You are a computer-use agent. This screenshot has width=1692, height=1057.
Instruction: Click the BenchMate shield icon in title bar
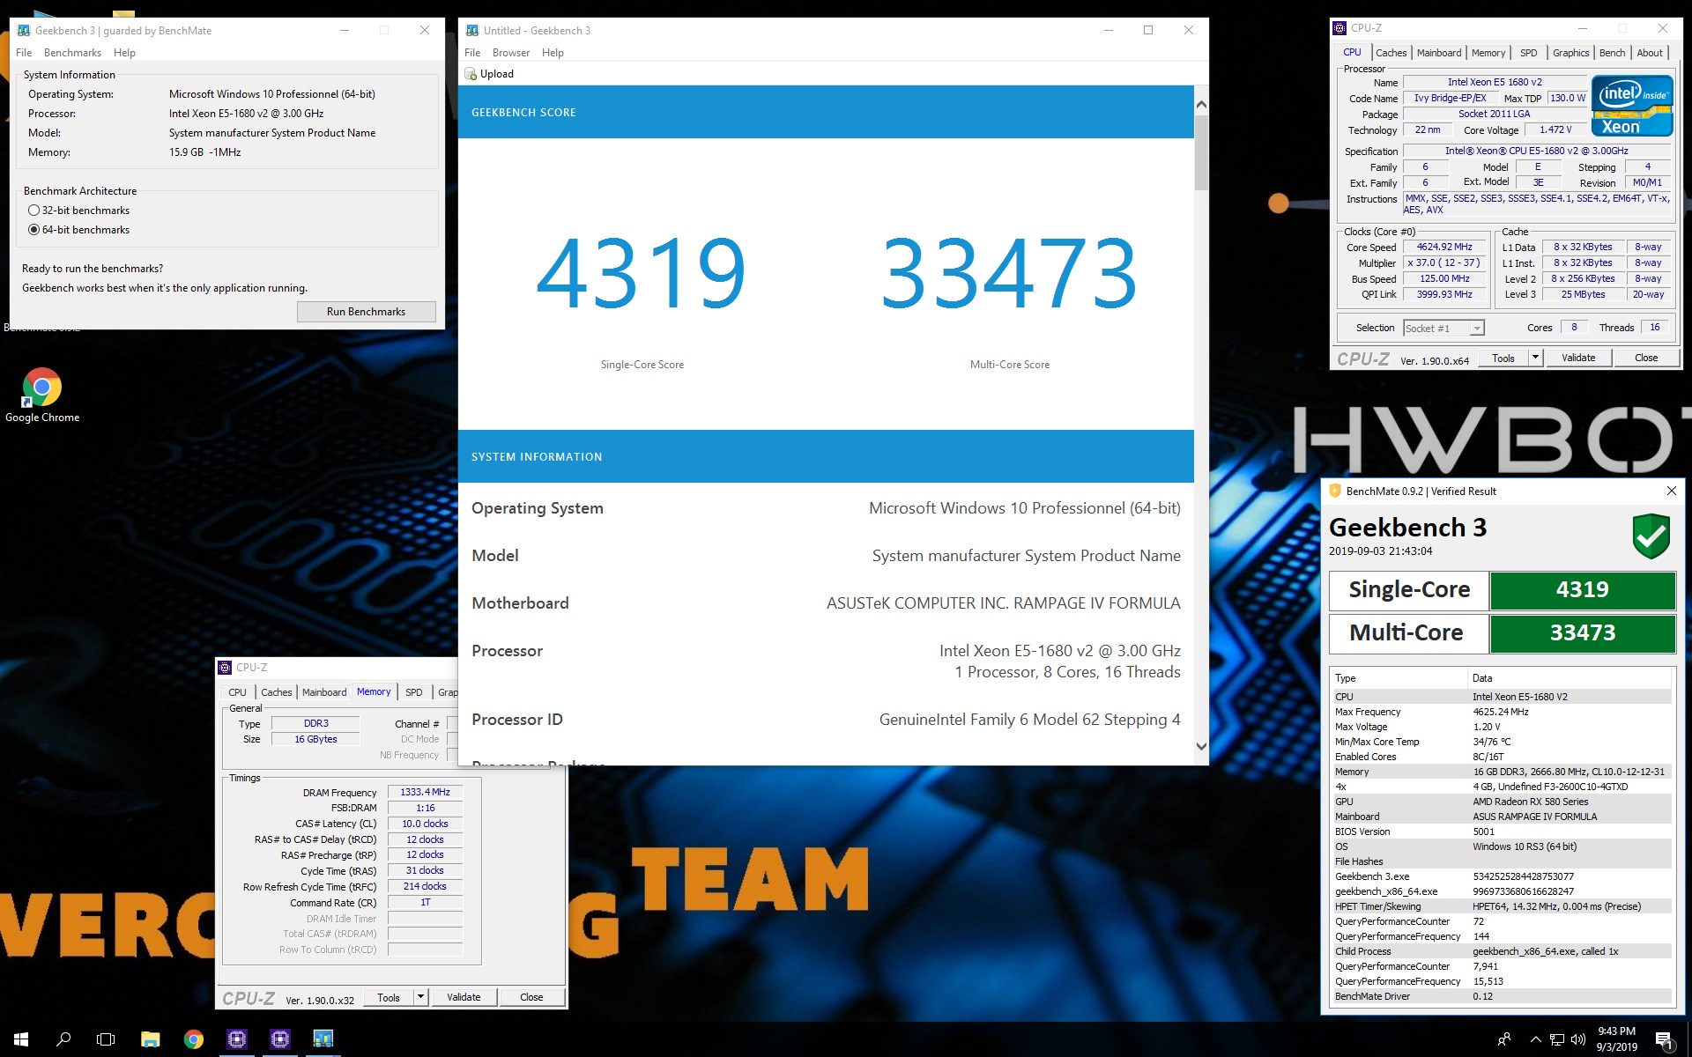(x=1335, y=491)
